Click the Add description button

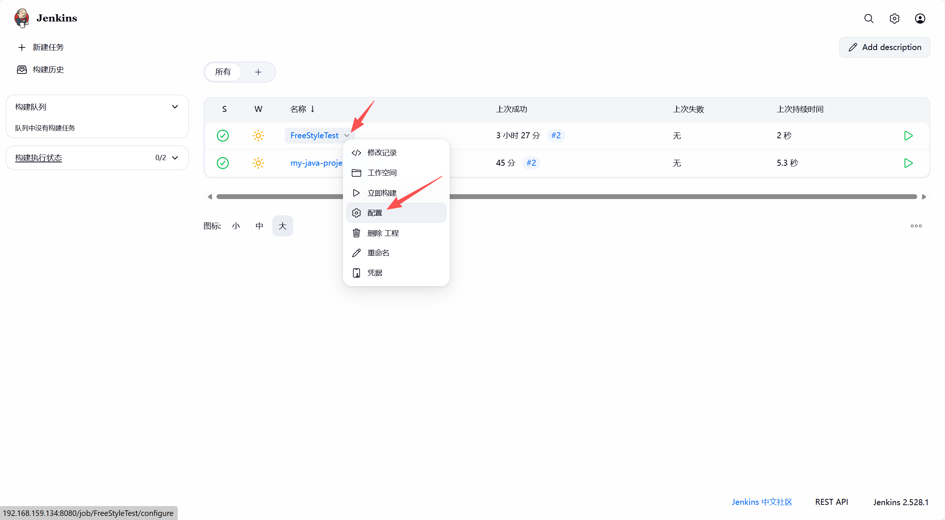click(884, 47)
